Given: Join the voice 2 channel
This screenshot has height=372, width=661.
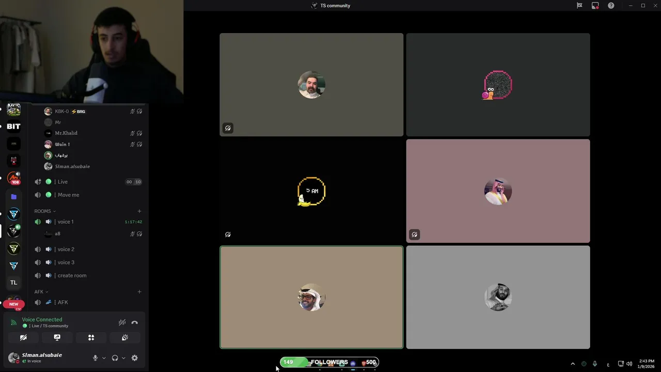Looking at the screenshot, I should point(88,249).
